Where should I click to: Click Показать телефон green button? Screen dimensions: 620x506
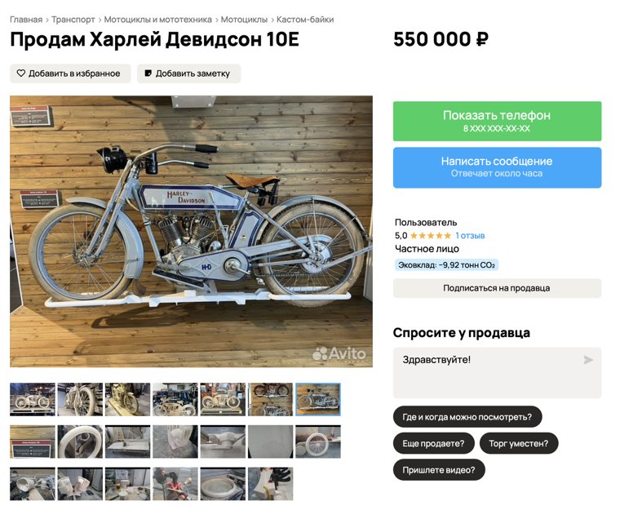click(x=497, y=121)
